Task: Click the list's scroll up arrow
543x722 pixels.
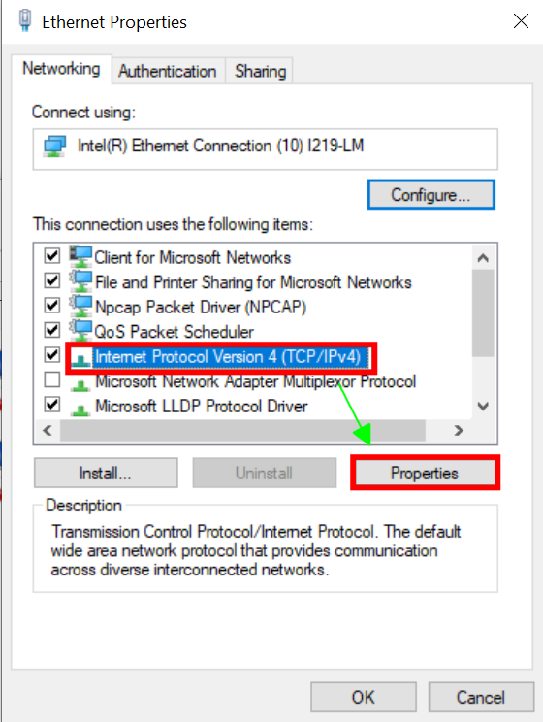Action: (483, 258)
